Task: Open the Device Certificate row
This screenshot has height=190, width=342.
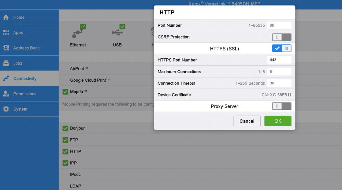Action: click(224, 95)
